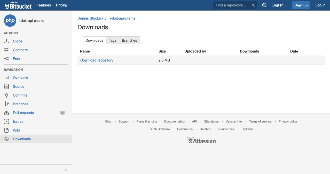Open Pricing in the top navigation
Image resolution: width=330 pixels, height=174 pixels.
pyautogui.click(x=61, y=5)
